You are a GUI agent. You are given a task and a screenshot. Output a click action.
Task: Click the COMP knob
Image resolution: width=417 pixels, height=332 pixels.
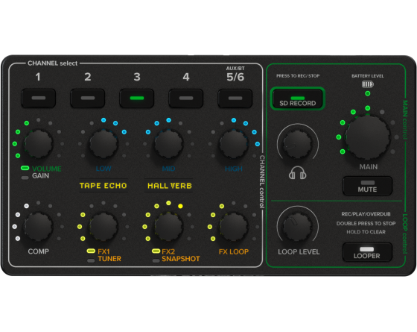(x=39, y=227)
